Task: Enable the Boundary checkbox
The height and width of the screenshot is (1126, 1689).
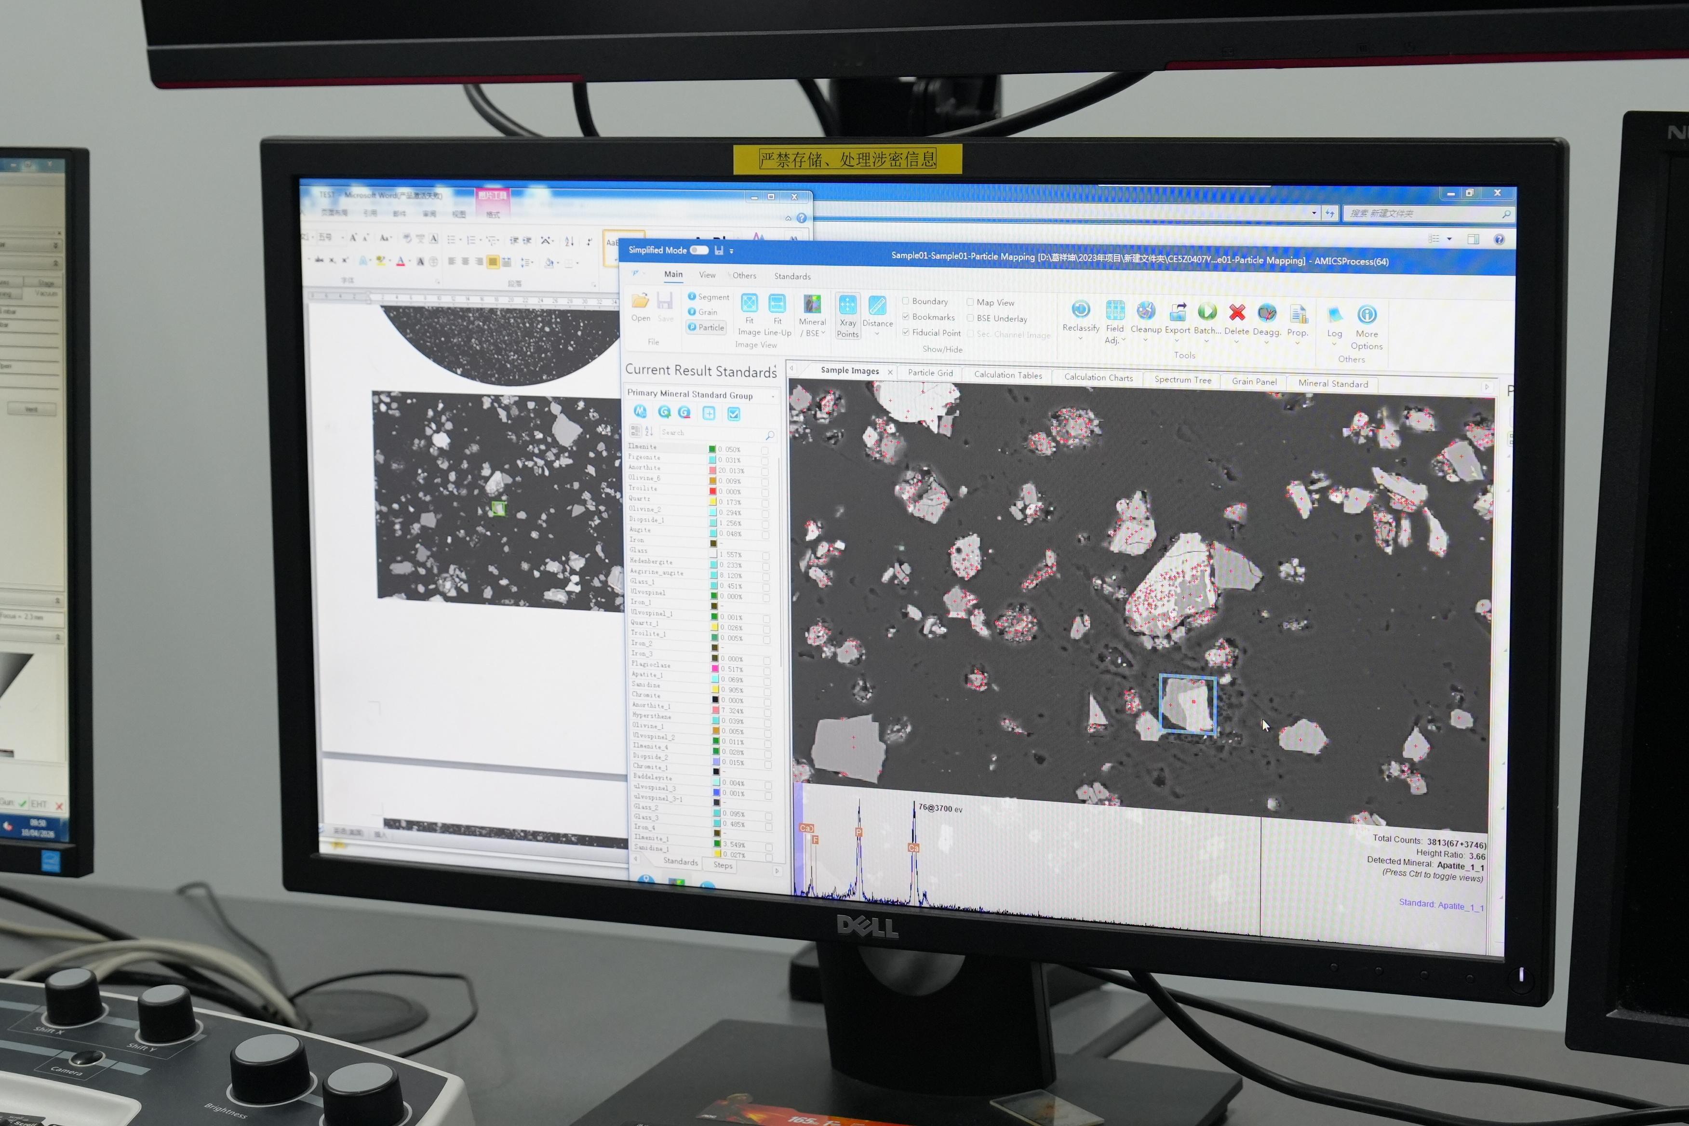Action: click(906, 301)
